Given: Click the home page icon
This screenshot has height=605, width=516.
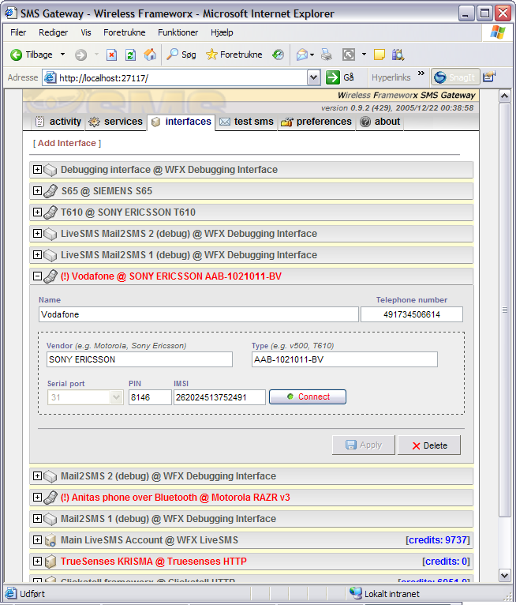Looking at the screenshot, I should tap(150, 54).
